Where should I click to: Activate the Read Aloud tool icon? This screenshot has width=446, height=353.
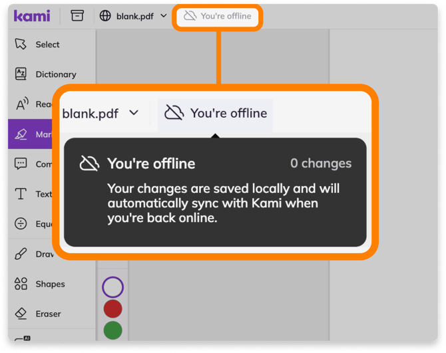tap(22, 104)
